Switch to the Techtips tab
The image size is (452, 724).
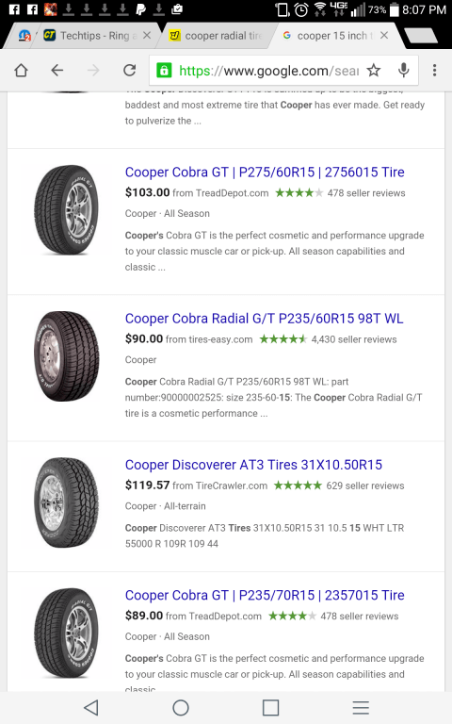(x=90, y=36)
